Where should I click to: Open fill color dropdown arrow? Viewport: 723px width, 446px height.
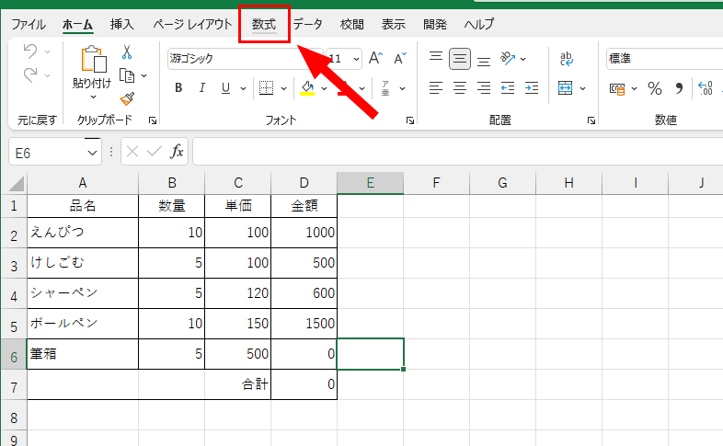(324, 88)
